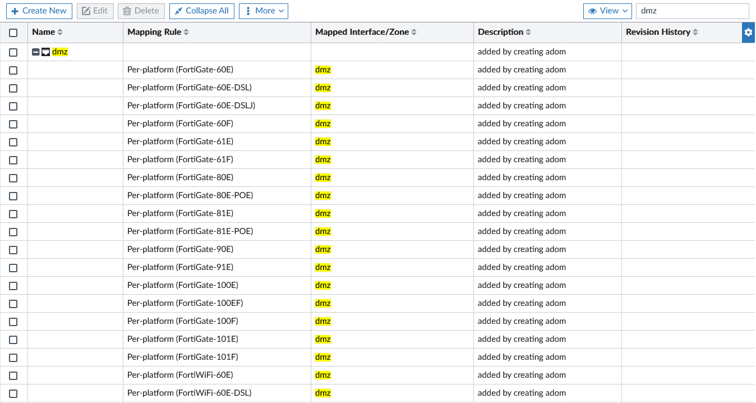Click the Revision History sort arrows

pos(697,32)
